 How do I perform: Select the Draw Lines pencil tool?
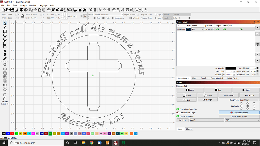[4, 27]
